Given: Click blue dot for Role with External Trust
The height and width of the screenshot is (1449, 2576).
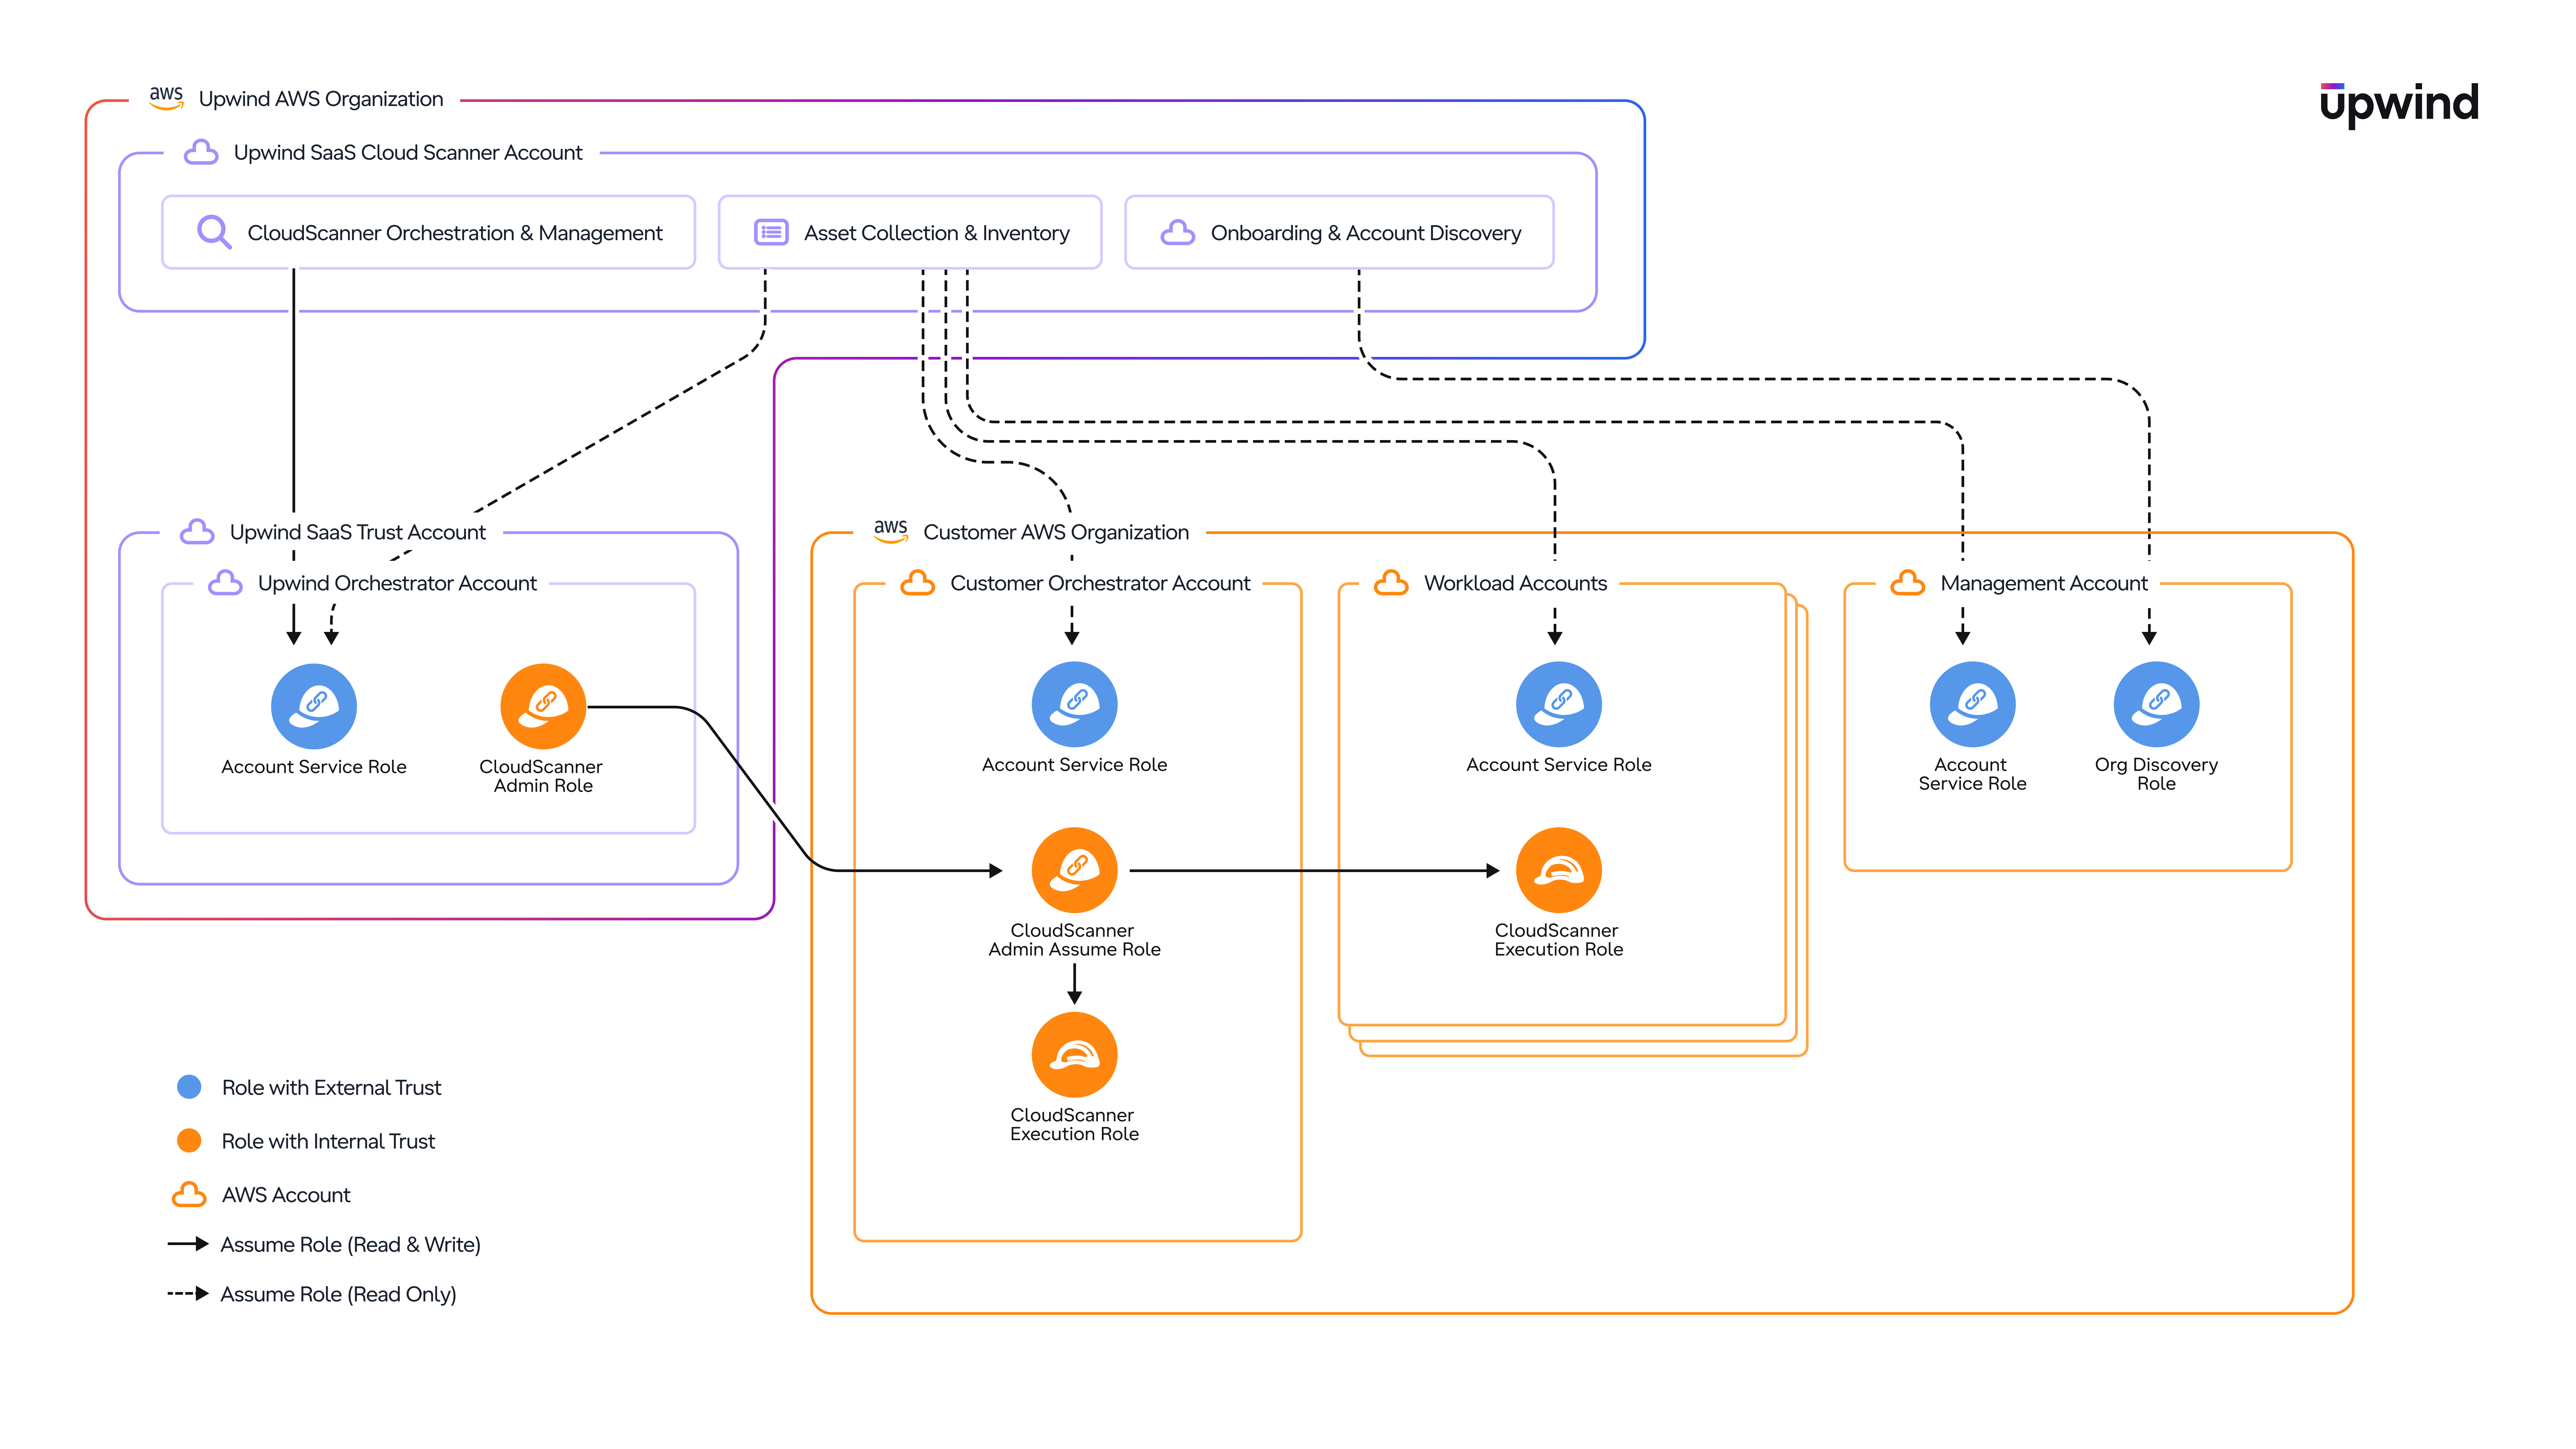Looking at the screenshot, I should (189, 1087).
